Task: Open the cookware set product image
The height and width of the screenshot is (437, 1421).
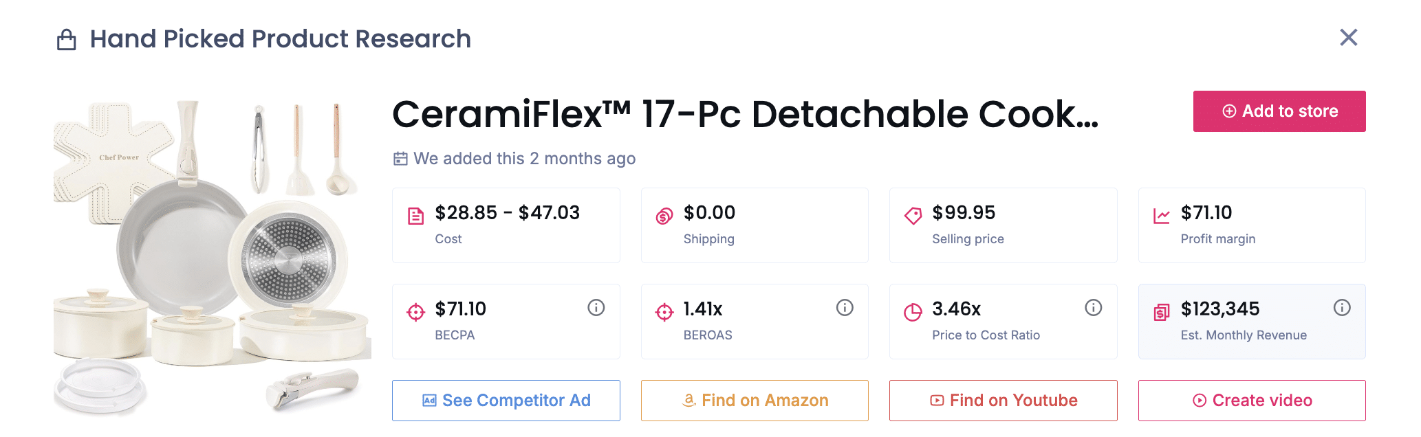Action: coord(212,258)
